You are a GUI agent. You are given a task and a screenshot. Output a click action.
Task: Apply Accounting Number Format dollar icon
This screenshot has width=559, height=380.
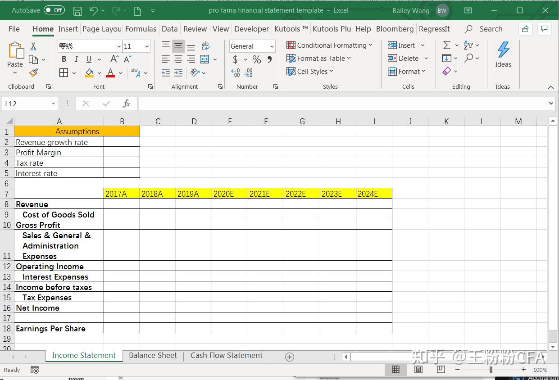(235, 59)
